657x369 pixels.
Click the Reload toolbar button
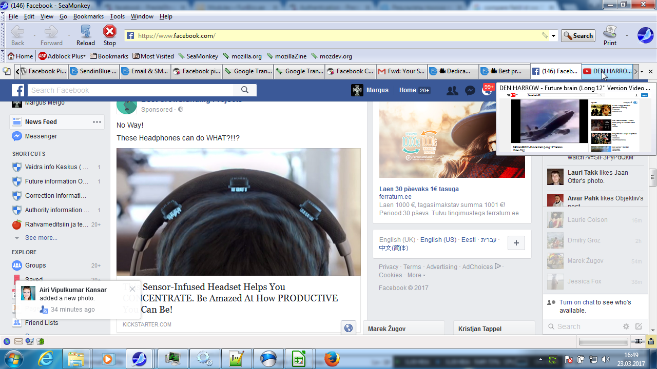point(86,35)
